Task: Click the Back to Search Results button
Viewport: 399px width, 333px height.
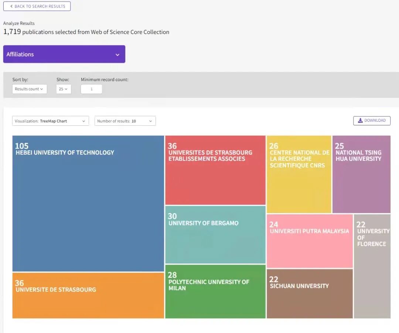Action: click(x=37, y=6)
